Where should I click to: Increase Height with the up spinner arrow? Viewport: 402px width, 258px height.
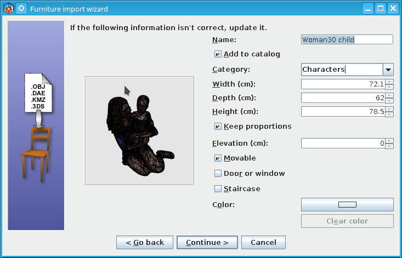coord(389,109)
